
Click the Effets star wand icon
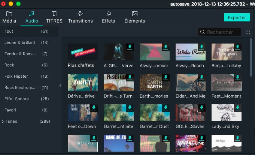[x=109, y=14]
